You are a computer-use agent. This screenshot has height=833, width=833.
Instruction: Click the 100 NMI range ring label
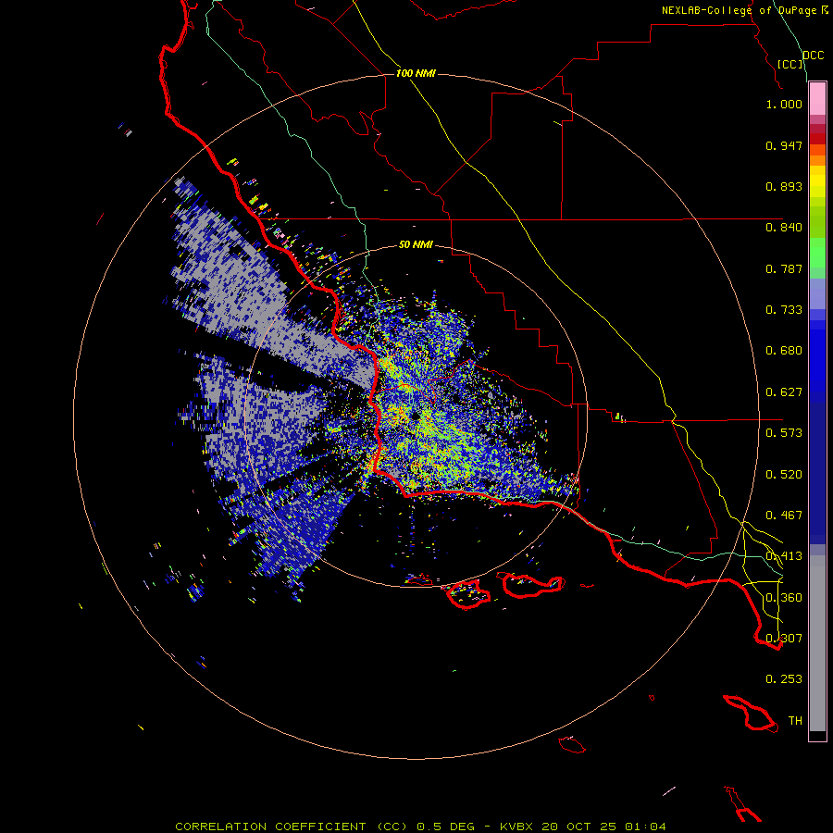pos(416,73)
